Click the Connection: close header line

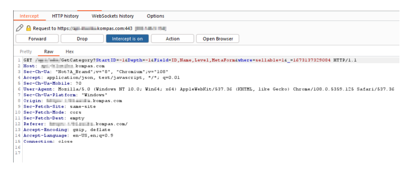[x=48, y=142]
